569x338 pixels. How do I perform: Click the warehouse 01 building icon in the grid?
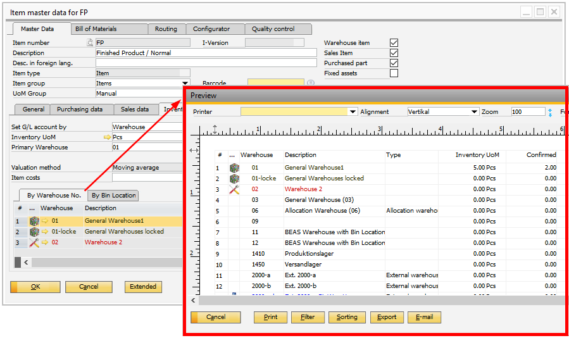click(x=34, y=221)
